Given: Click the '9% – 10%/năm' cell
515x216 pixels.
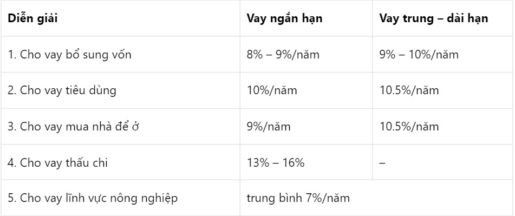Looking at the screenshot, I should click(443, 54).
